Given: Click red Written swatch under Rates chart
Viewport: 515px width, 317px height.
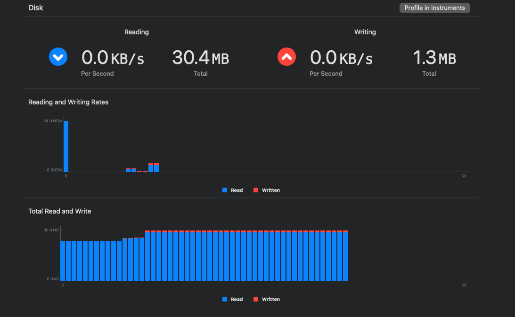Looking at the screenshot, I should [256, 190].
